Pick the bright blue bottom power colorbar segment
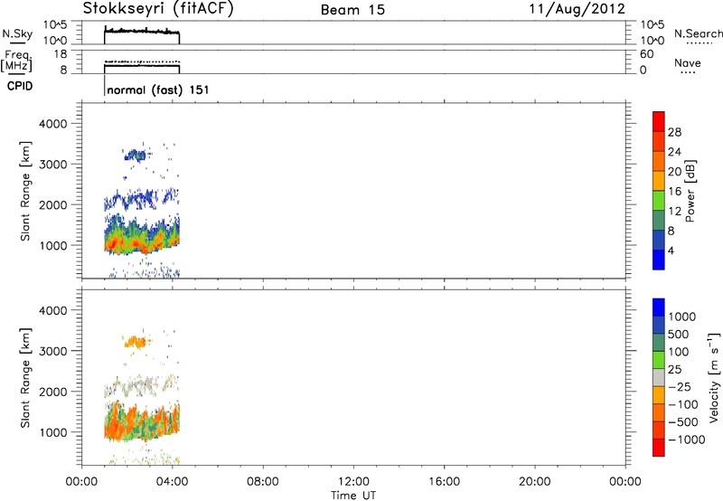Screen dimensions: 723x501 [659, 260]
